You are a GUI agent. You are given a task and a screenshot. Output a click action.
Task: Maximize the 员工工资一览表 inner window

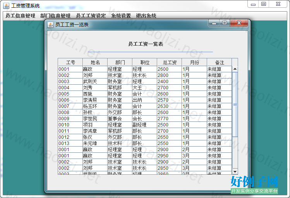coord(225,24)
